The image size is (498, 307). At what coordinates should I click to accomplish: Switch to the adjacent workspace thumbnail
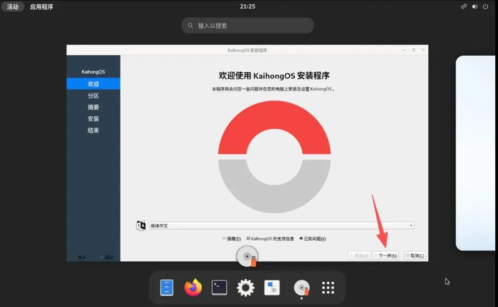pyautogui.click(x=476, y=153)
